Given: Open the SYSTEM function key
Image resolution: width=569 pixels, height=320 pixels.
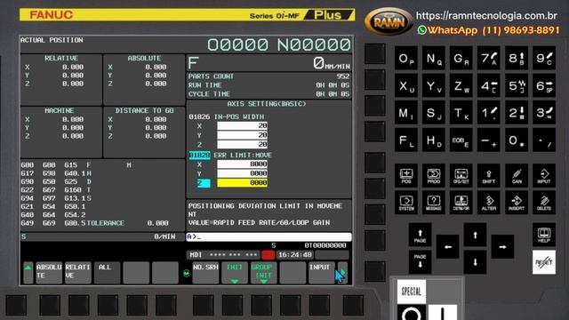Looking at the screenshot, I should point(406,203).
